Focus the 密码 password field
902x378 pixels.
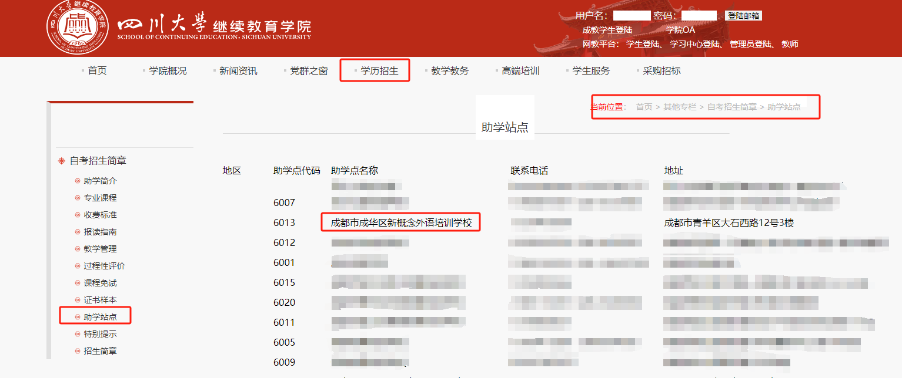(x=699, y=16)
